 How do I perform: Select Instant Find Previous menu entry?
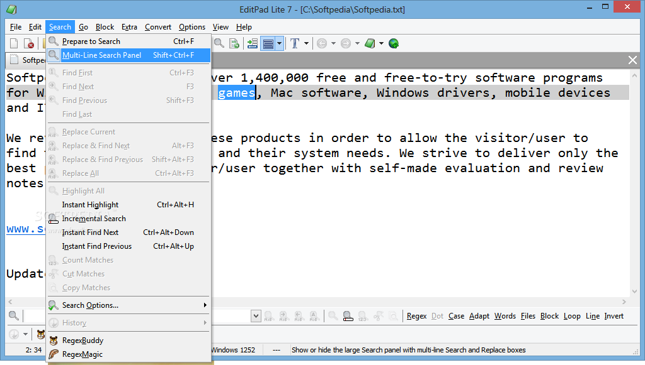(128, 246)
